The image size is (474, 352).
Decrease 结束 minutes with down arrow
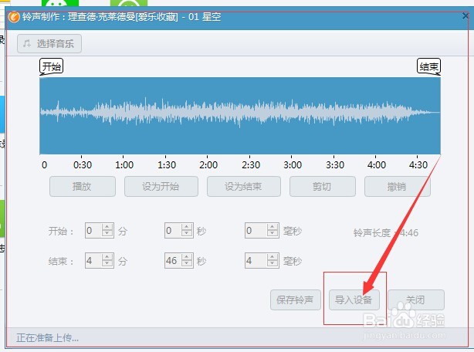pos(107,264)
